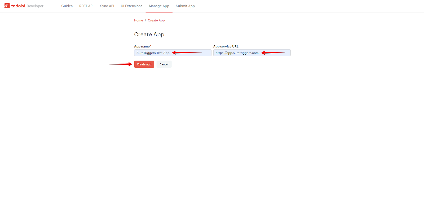Click the red Create app button
Image resolution: width=424 pixels, height=210 pixels.
[x=144, y=64]
